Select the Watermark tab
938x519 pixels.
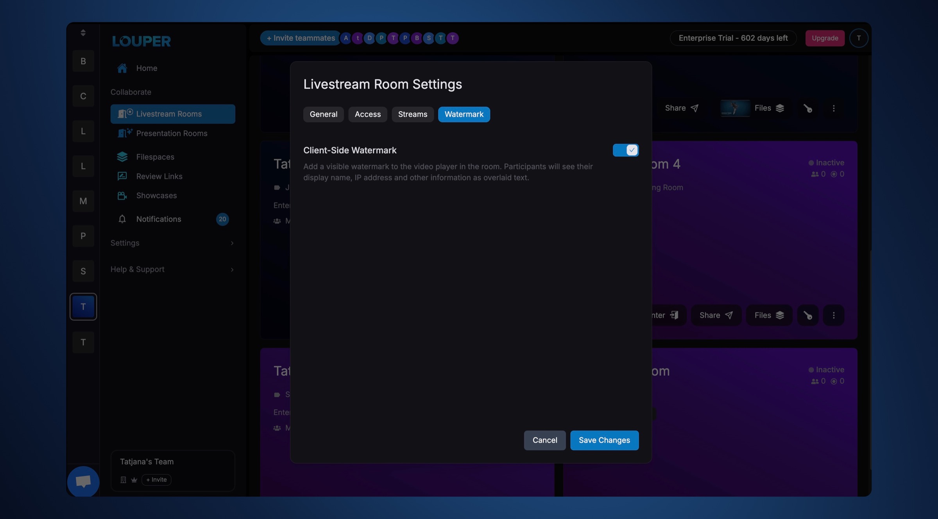click(464, 114)
